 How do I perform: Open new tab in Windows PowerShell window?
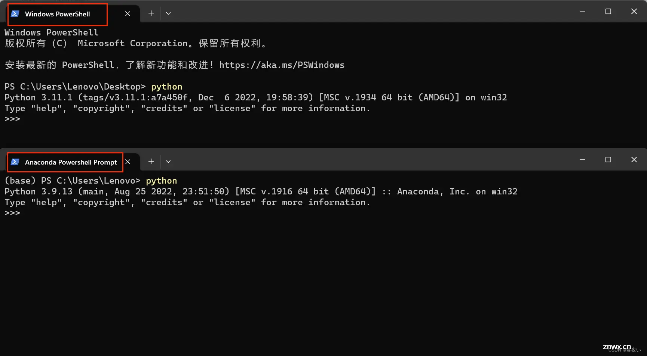151,13
